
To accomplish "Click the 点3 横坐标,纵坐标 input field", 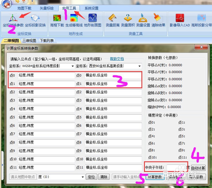I will pyautogui.click(x=113, y=101).
